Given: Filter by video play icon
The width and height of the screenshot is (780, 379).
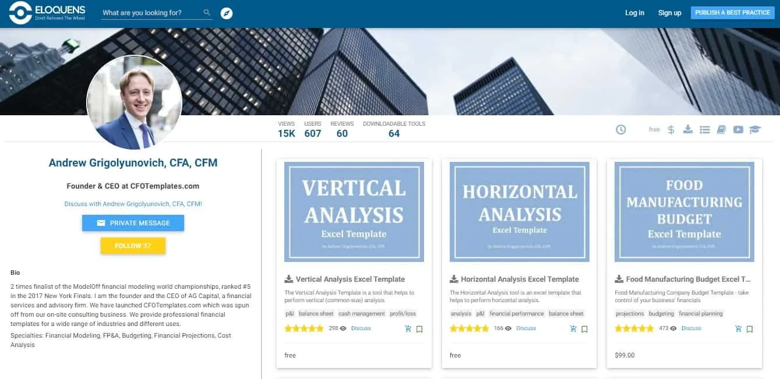Looking at the screenshot, I should click(738, 129).
